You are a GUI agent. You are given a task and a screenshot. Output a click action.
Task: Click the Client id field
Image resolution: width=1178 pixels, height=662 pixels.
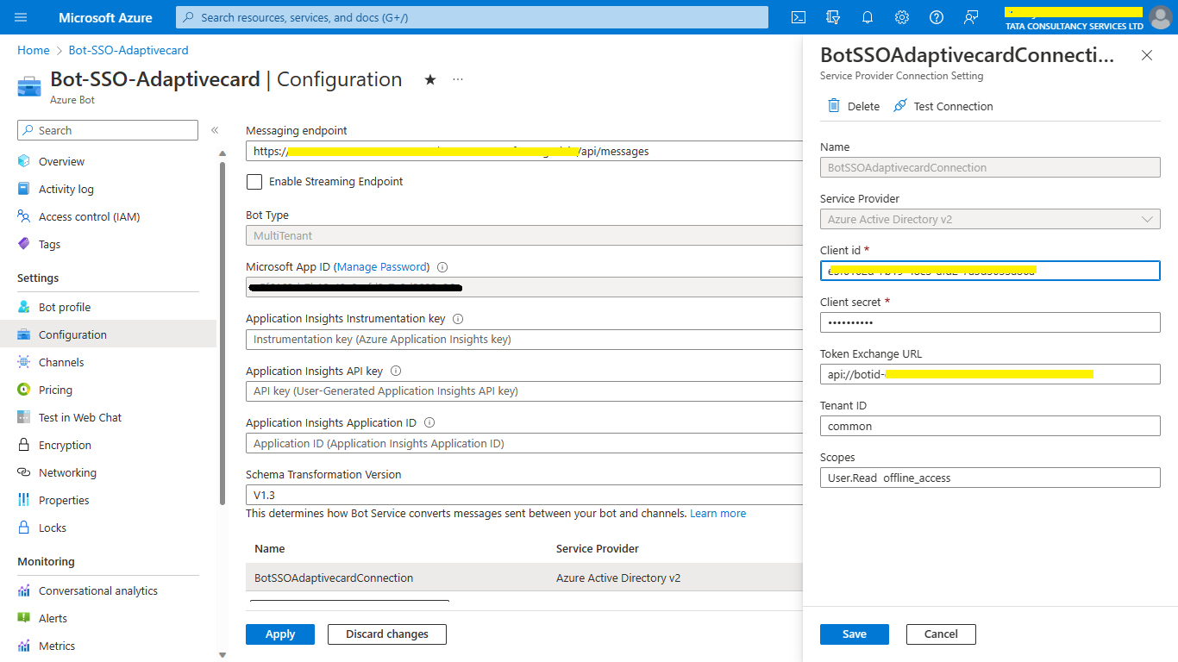[x=990, y=271]
